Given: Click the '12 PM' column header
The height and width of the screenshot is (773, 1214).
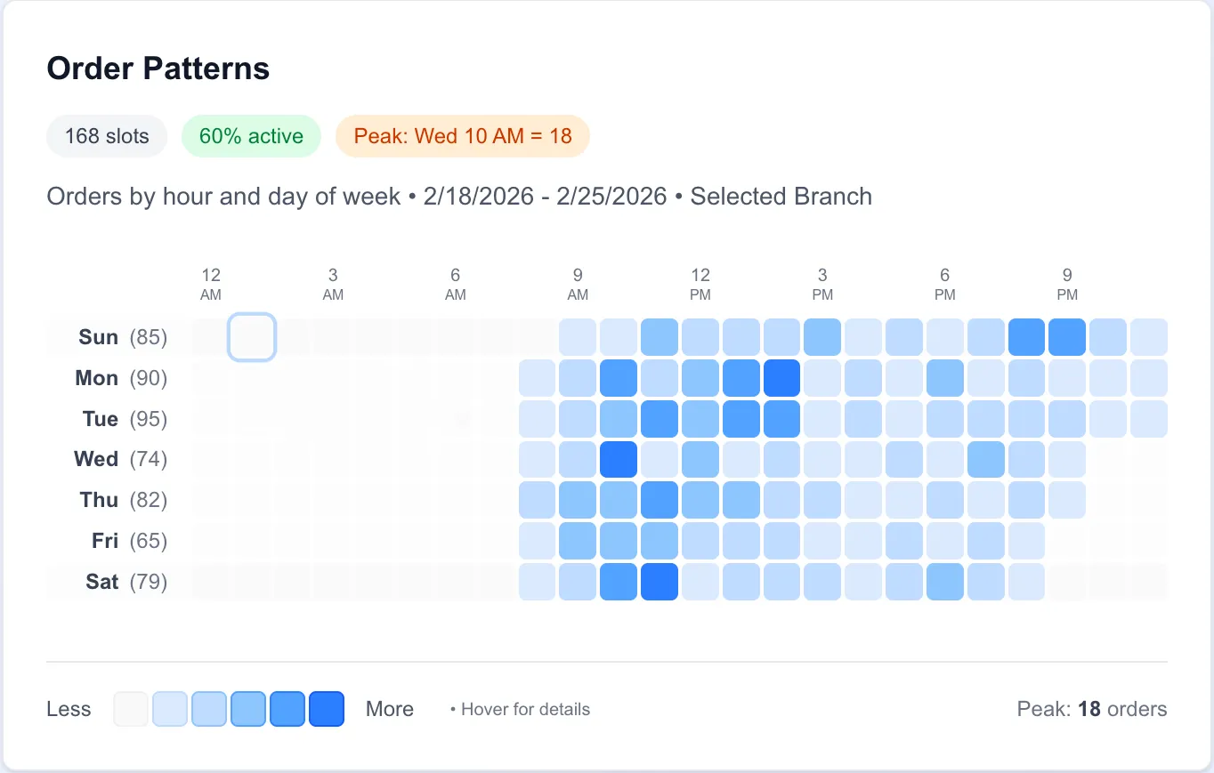Looking at the screenshot, I should 700,284.
